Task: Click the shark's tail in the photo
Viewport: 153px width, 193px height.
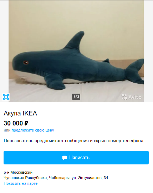Action: point(134,71)
